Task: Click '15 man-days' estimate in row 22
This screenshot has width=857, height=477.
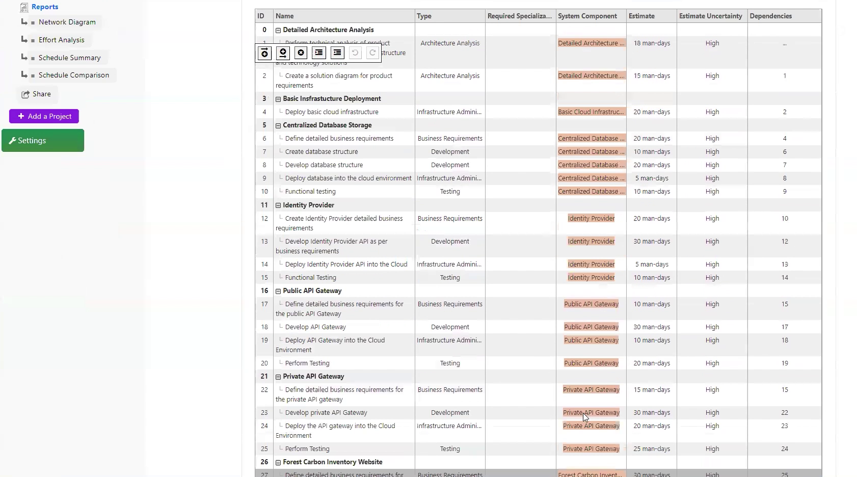Action: (652, 390)
